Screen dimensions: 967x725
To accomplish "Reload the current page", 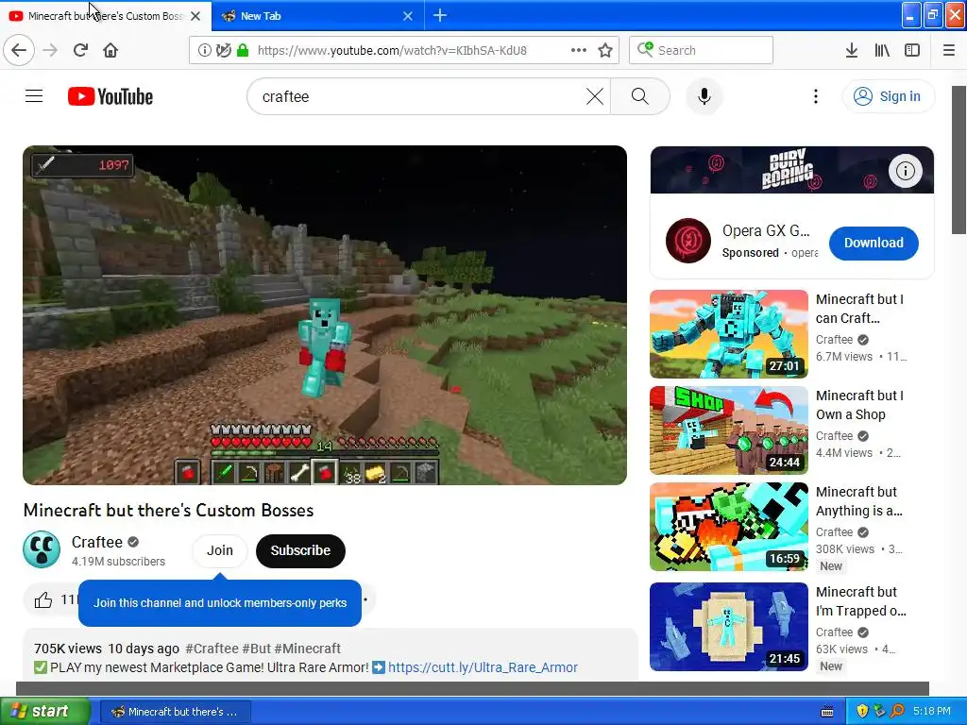I will click(x=81, y=51).
